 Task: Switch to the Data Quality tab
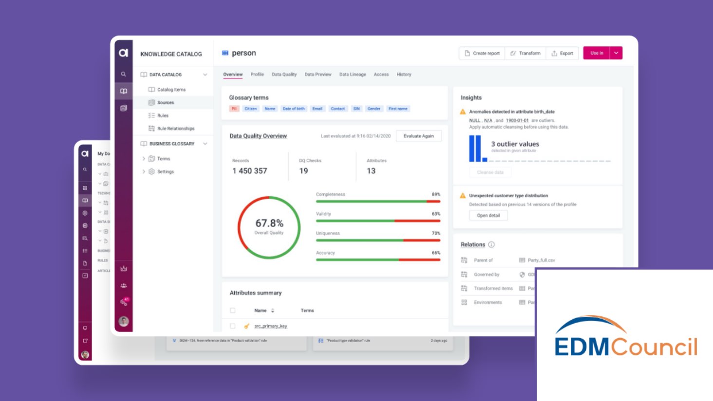coord(284,74)
